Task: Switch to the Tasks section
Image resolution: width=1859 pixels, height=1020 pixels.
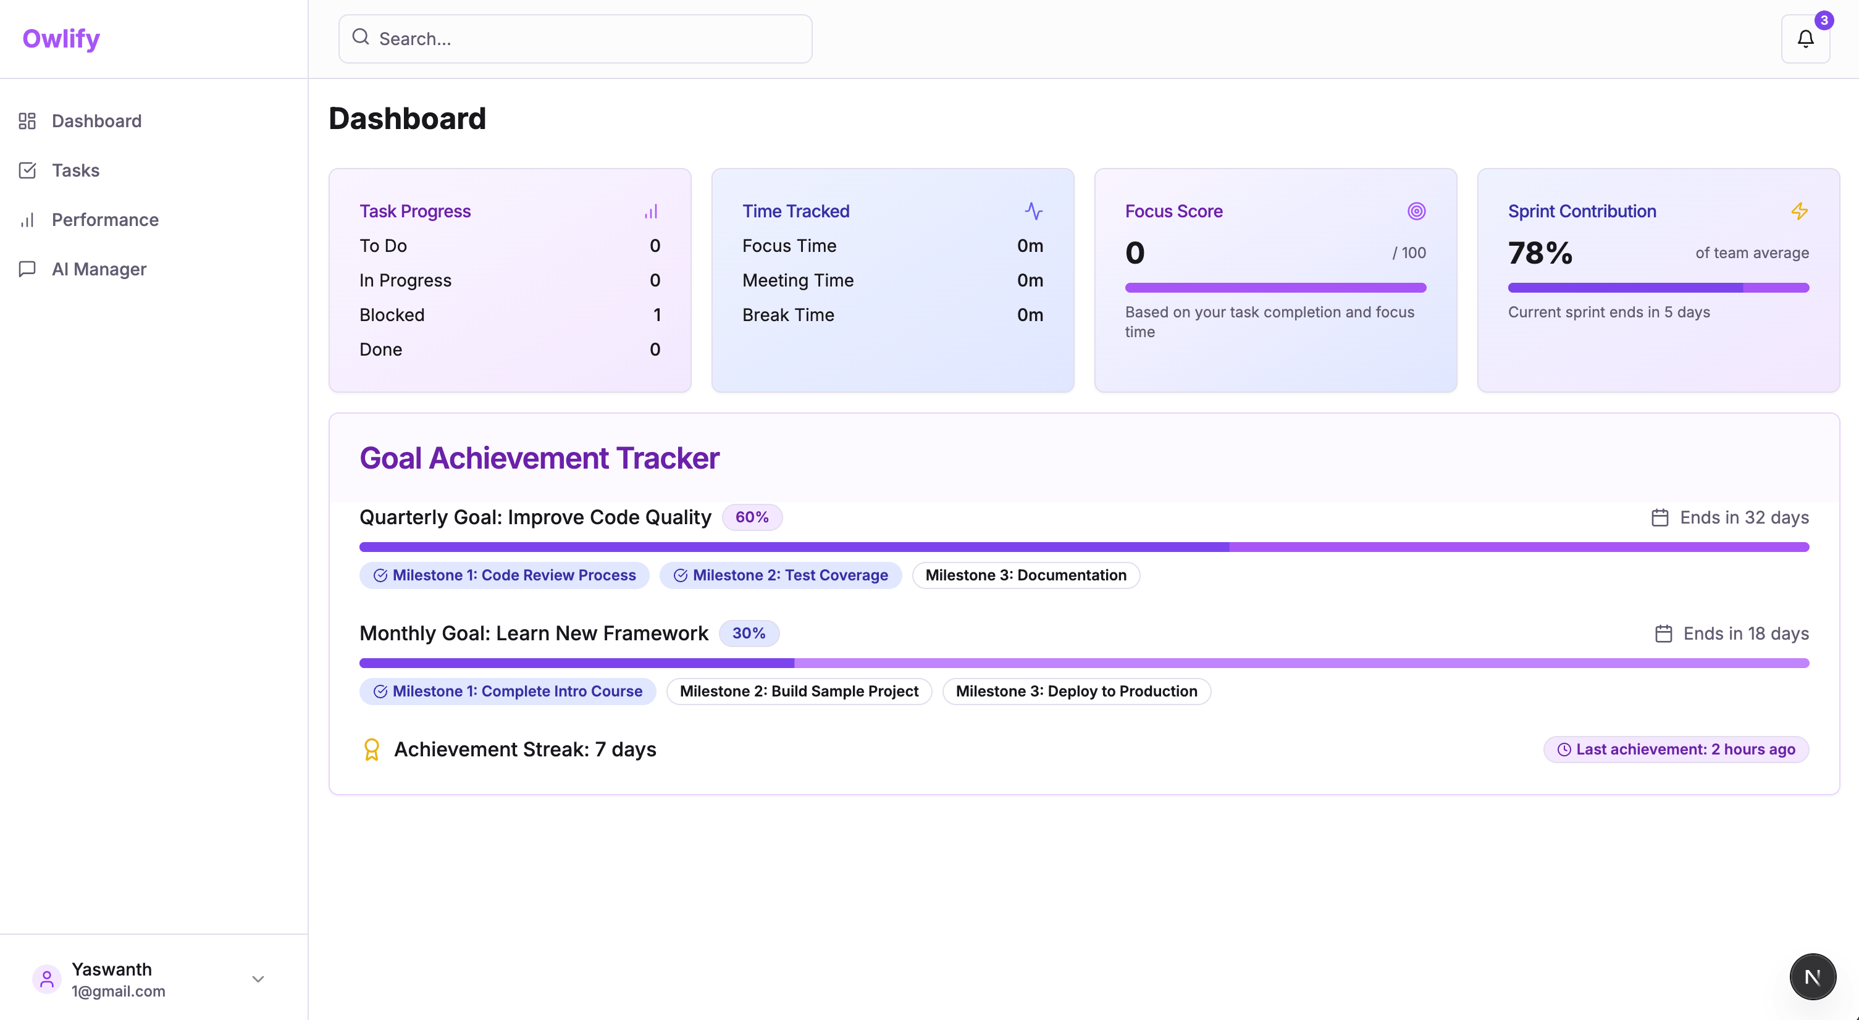Action: pyautogui.click(x=75, y=170)
